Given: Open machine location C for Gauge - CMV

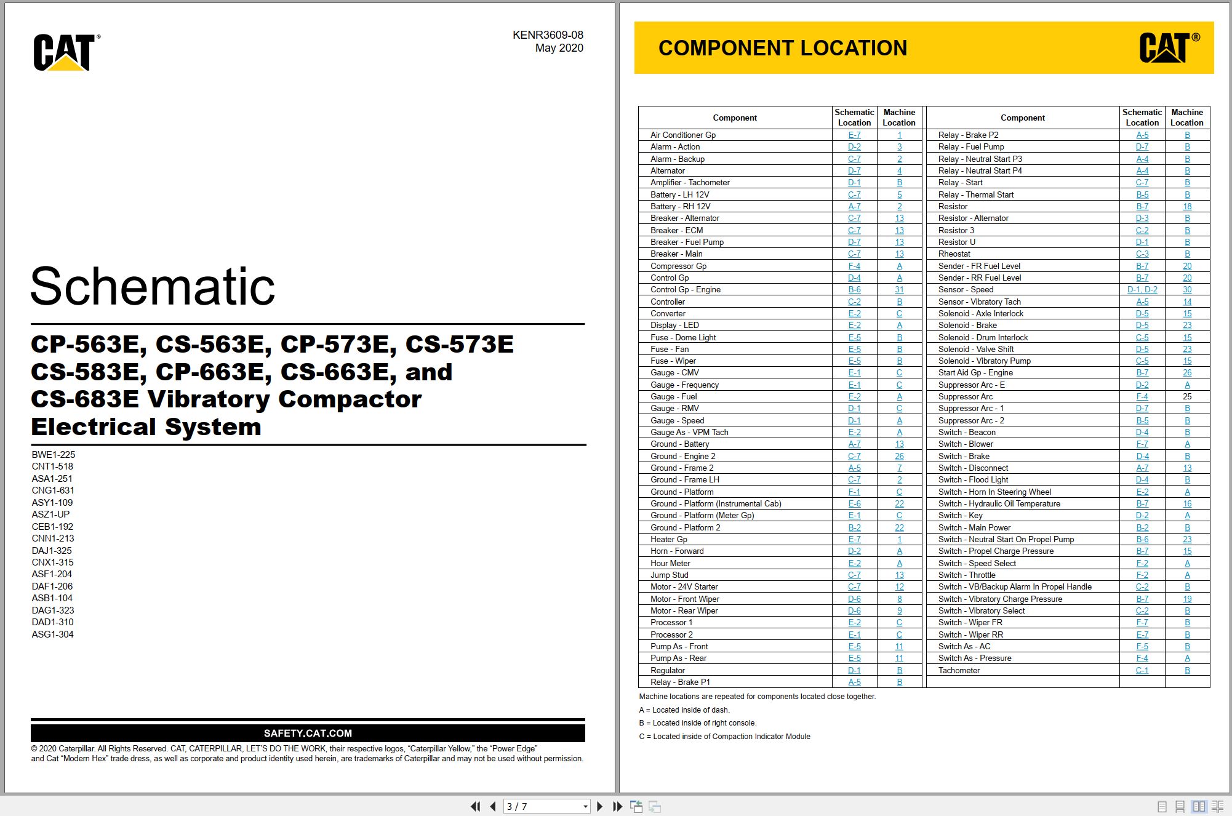Looking at the screenshot, I should point(899,372).
